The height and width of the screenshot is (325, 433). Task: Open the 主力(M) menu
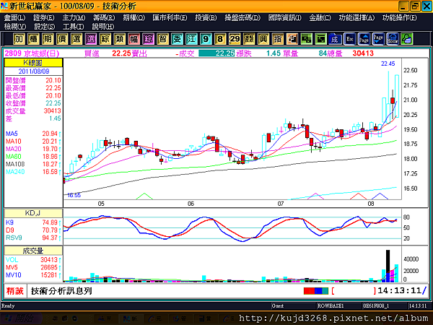point(74,18)
